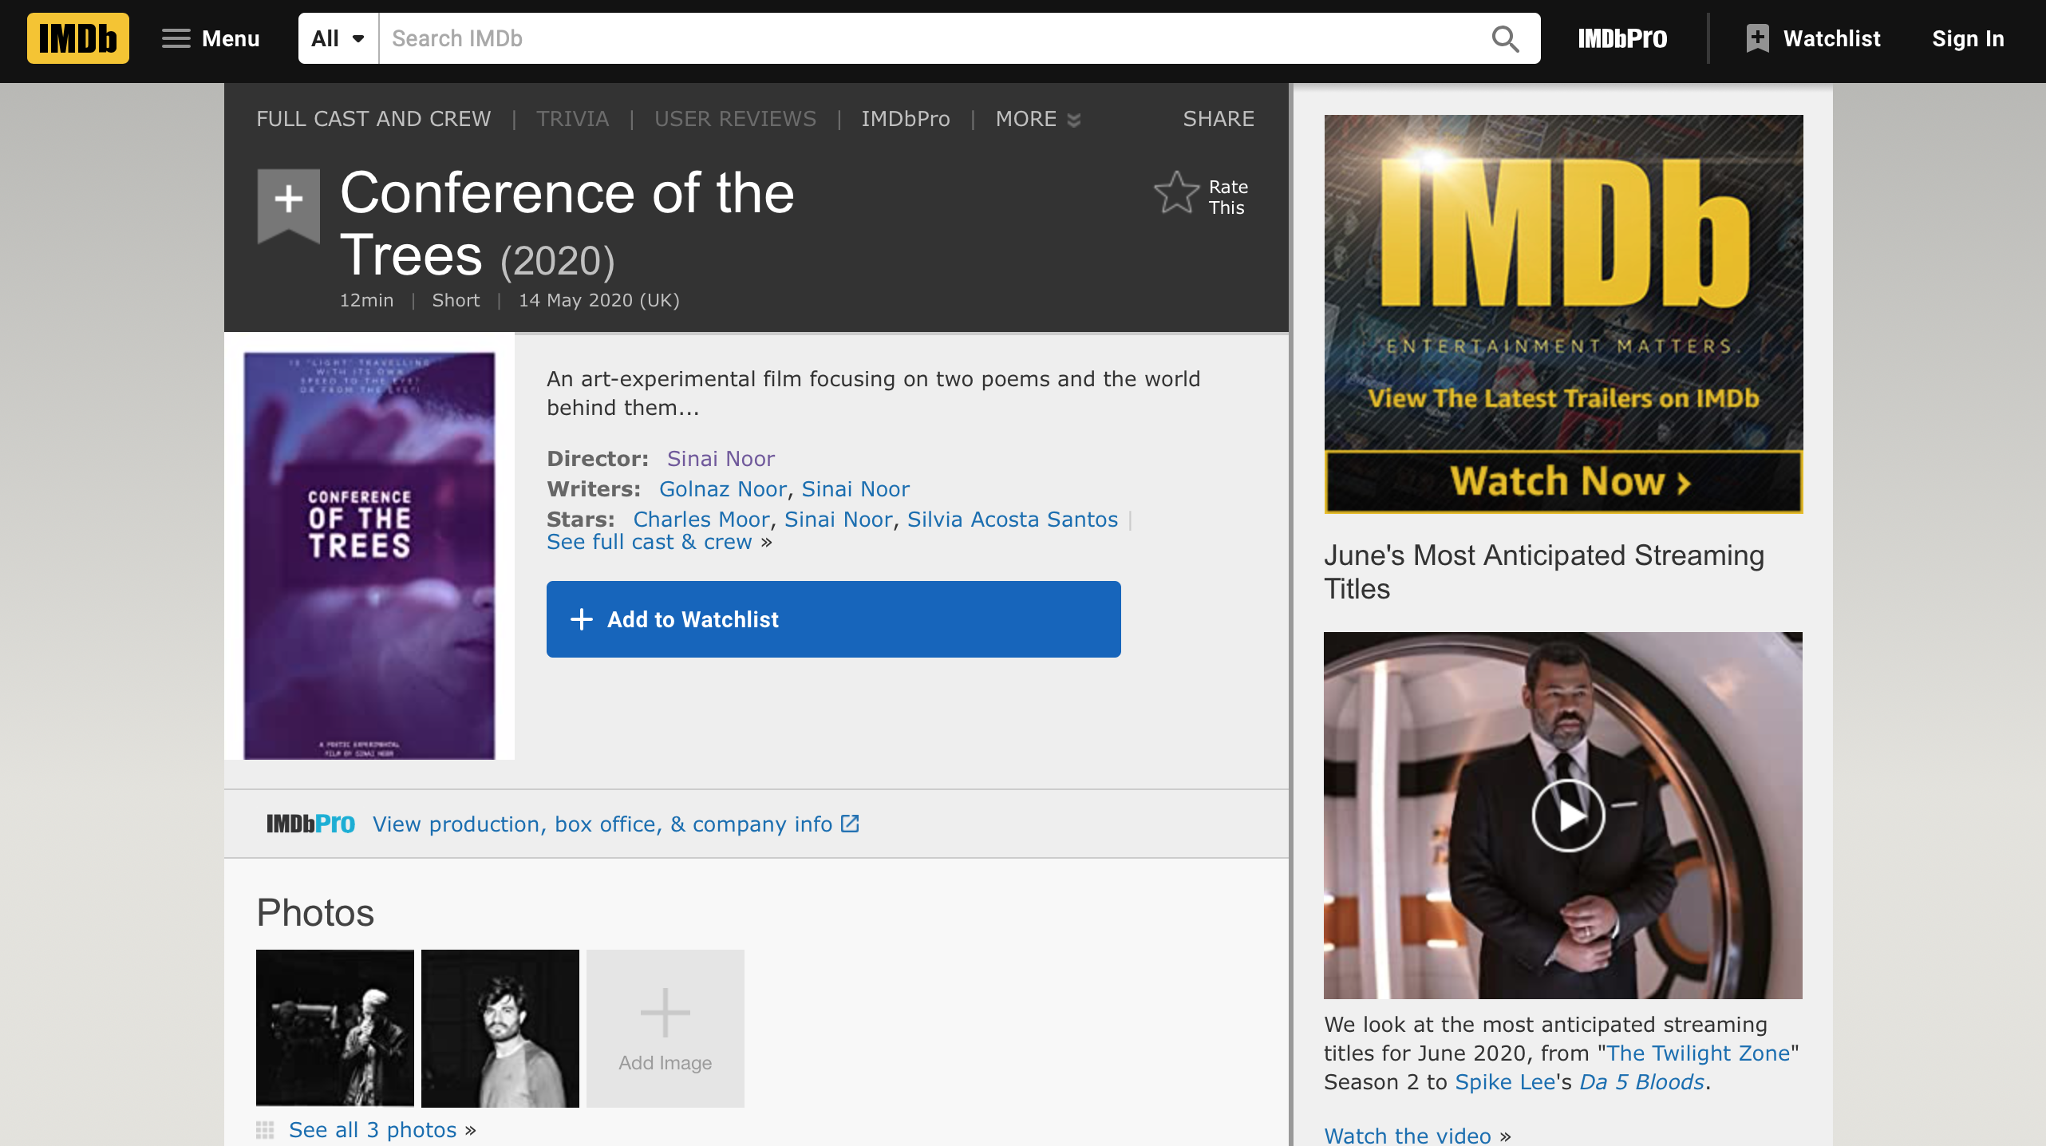2046x1146 pixels.
Task: Play the streaming titles video
Action: pyautogui.click(x=1567, y=816)
